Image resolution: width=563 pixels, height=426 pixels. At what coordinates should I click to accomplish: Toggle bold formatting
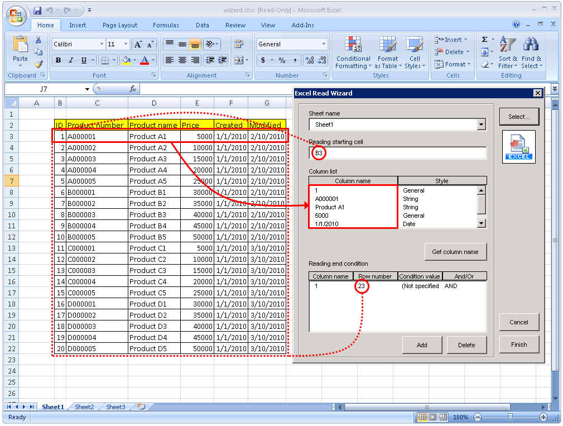coord(58,60)
